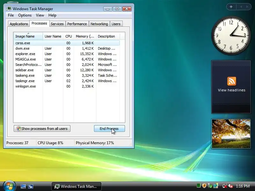The image size is (255, 191).
Task: Click CPU value 02 for taskmgr.exe
Action: 68,81
